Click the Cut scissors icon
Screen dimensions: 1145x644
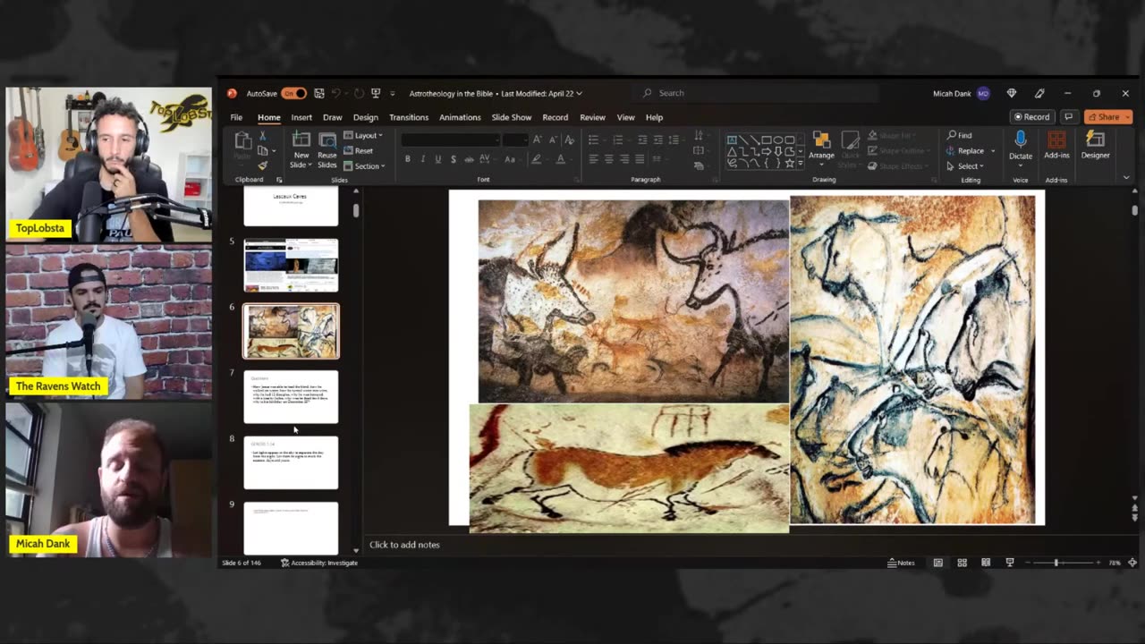point(262,136)
